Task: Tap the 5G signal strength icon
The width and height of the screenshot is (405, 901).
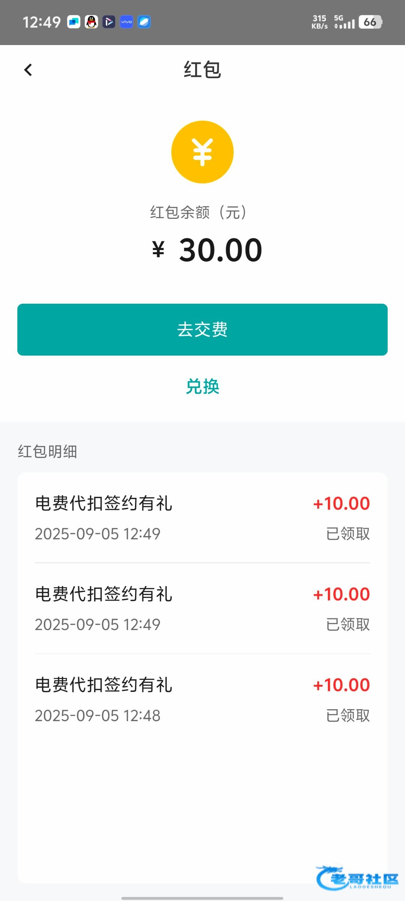Action: coord(344,23)
